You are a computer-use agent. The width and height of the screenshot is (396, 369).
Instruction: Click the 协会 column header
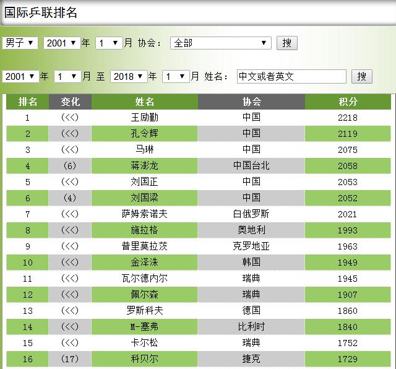click(x=252, y=102)
